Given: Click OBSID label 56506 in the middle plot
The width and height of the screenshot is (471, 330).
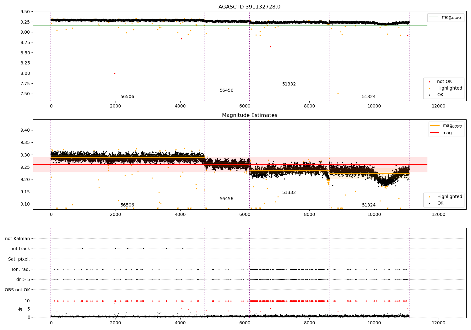Looking at the screenshot, I should pyautogui.click(x=127, y=205).
